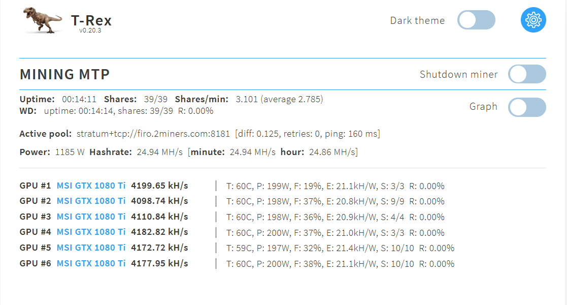Click the 1185 W power value

[70, 152]
